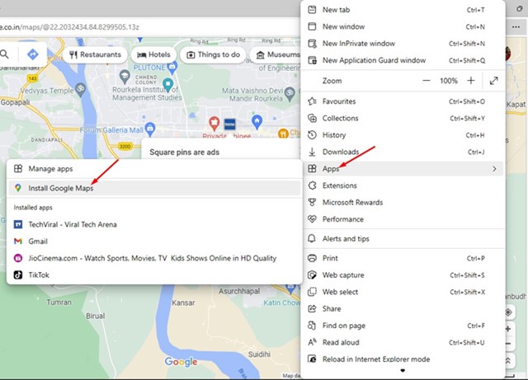Choose Install Google Maps
The image size is (528, 380).
pyautogui.click(x=154, y=188)
